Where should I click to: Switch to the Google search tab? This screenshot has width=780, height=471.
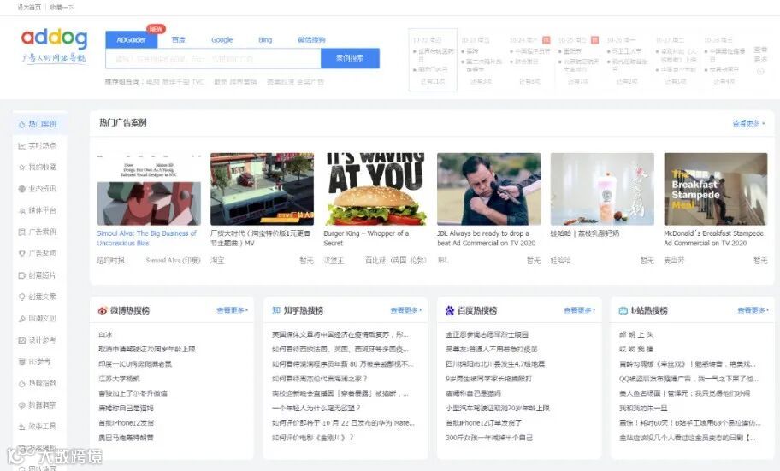coord(222,40)
